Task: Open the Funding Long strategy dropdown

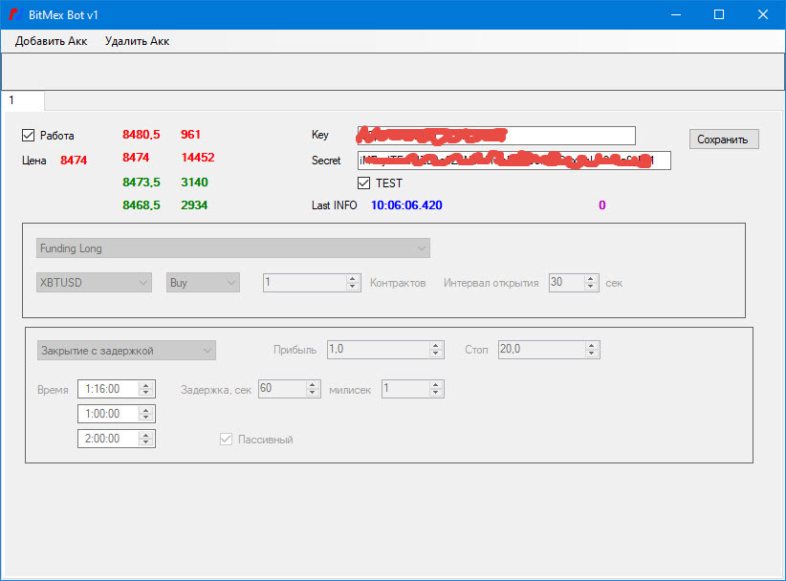Action: tap(233, 247)
